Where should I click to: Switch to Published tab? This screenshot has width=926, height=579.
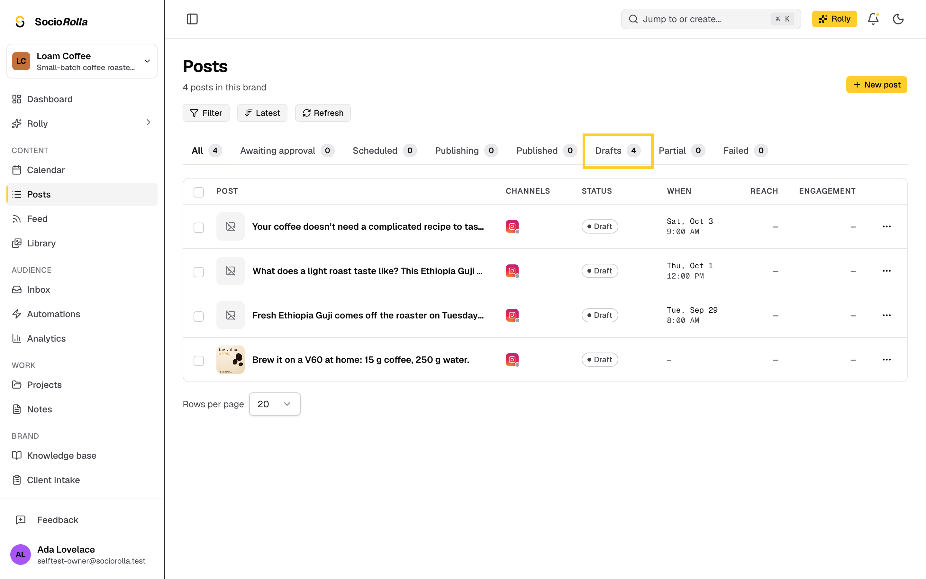[546, 151]
